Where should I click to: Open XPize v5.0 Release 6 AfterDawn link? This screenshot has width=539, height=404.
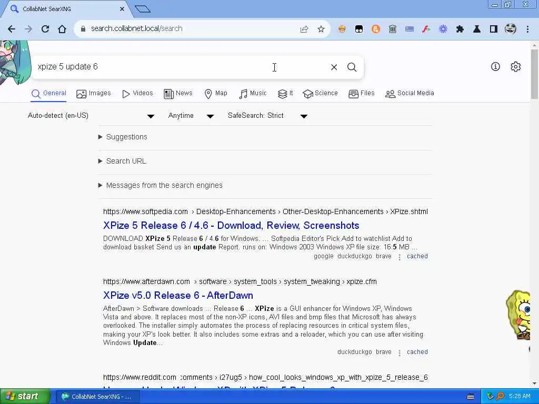click(x=178, y=296)
